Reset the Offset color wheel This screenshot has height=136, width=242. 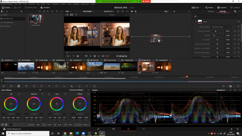pyautogui.click(x=88, y=94)
